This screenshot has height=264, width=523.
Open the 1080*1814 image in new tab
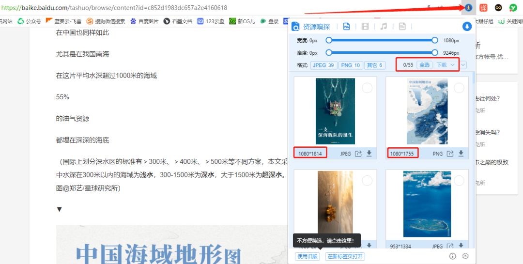358,154
